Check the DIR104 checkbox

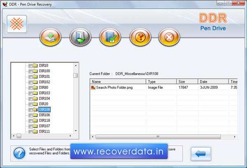click(30, 99)
